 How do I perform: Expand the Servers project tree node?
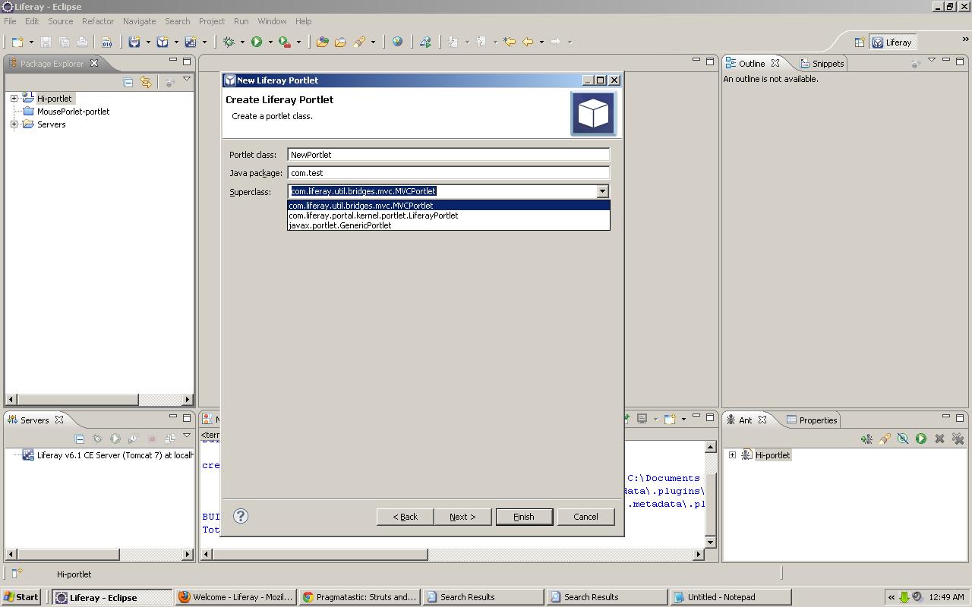(x=14, y=124)
